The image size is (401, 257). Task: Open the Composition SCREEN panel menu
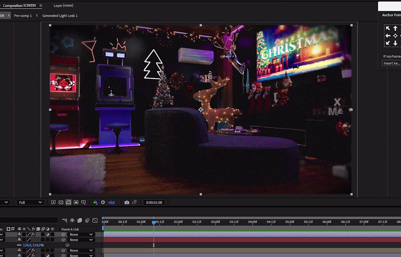point(41,6)
